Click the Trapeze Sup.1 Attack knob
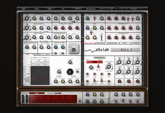This screenshot has width=165, height=113. click(x=109, y=28)
